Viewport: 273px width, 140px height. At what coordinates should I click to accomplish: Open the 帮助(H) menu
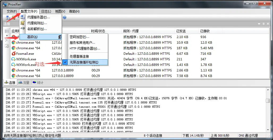pos(74,11)
